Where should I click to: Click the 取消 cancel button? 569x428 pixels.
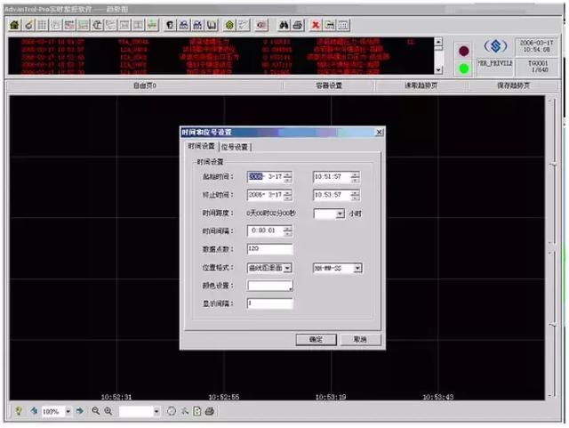(x=360, y=339)
